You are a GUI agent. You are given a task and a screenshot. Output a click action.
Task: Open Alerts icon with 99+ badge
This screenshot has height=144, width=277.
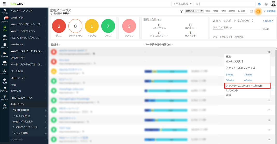(5, 19)
